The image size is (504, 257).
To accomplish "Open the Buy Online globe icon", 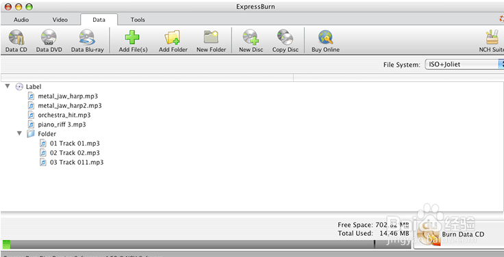I will coord(325,38).
